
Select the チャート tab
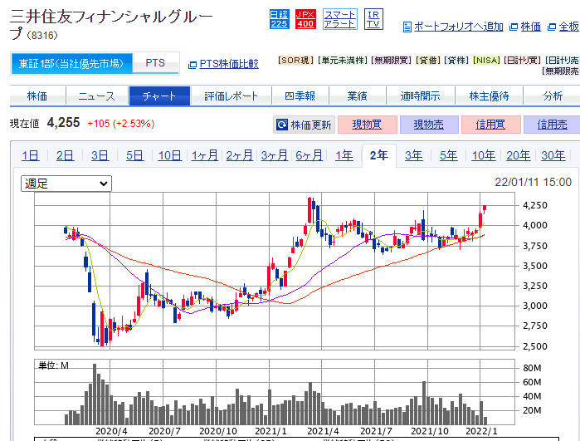[x=159, y=96]
